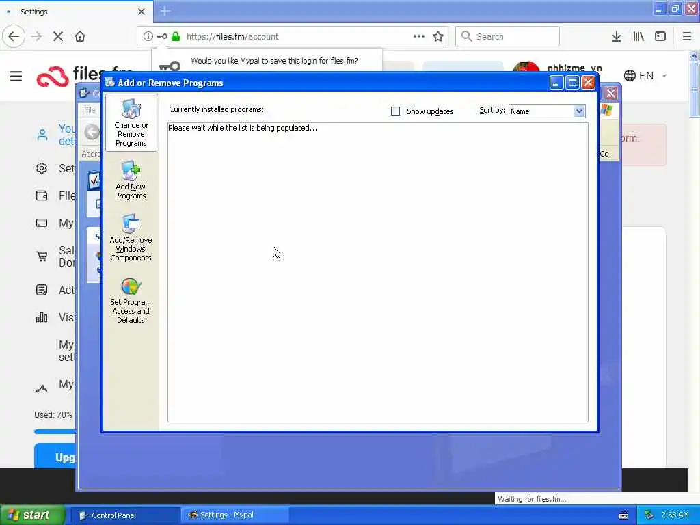Open the bar chart statistics icon
Screen dimensions: 700x525
click(42, 317)
